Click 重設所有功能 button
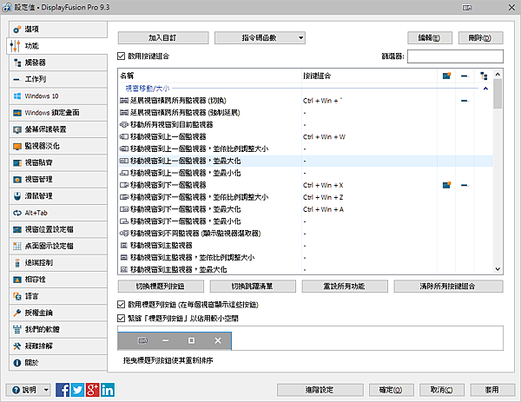Viewport: 521px width, 402px height. pos(345,286)
